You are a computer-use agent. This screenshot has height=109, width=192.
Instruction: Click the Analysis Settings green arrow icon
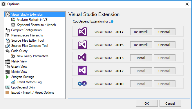tap(8, 77)
